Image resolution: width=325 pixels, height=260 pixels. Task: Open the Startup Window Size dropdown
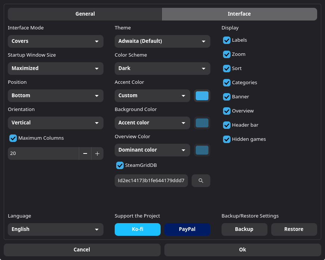[x=56, y=69]
